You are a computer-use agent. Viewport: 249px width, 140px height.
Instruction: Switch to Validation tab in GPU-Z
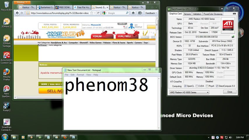point(197,14)
